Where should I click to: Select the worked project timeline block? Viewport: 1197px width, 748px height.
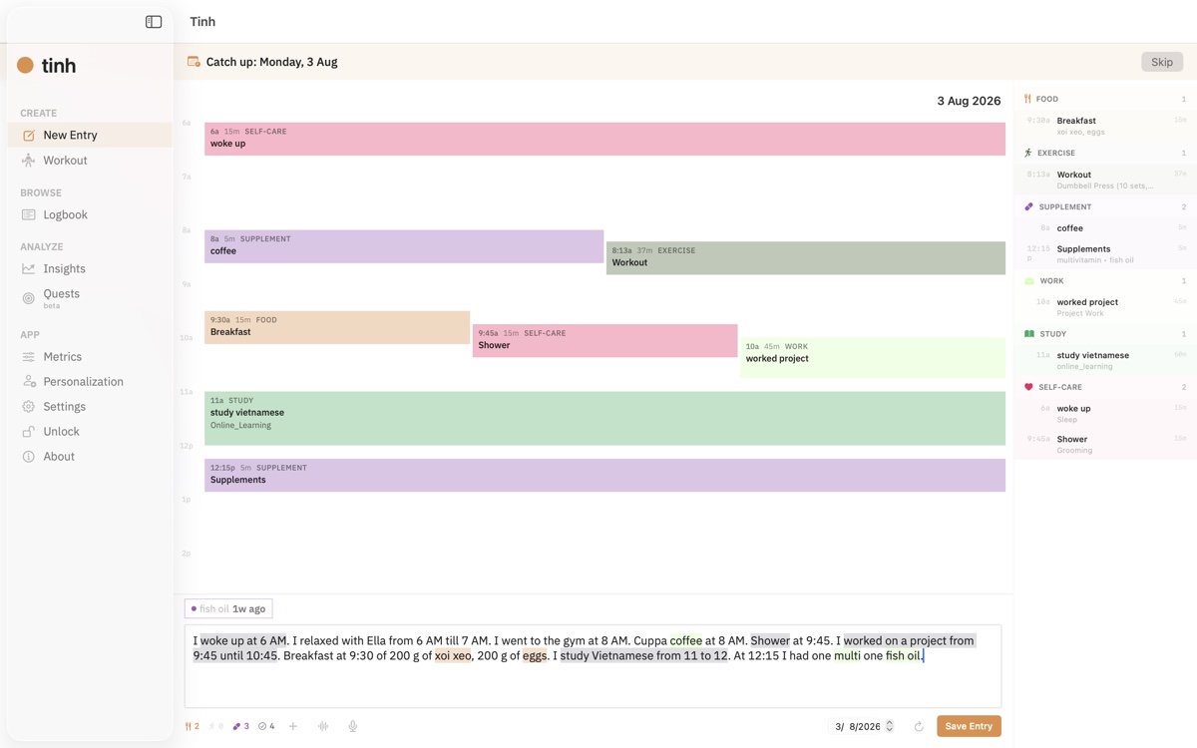pos(873,358)
